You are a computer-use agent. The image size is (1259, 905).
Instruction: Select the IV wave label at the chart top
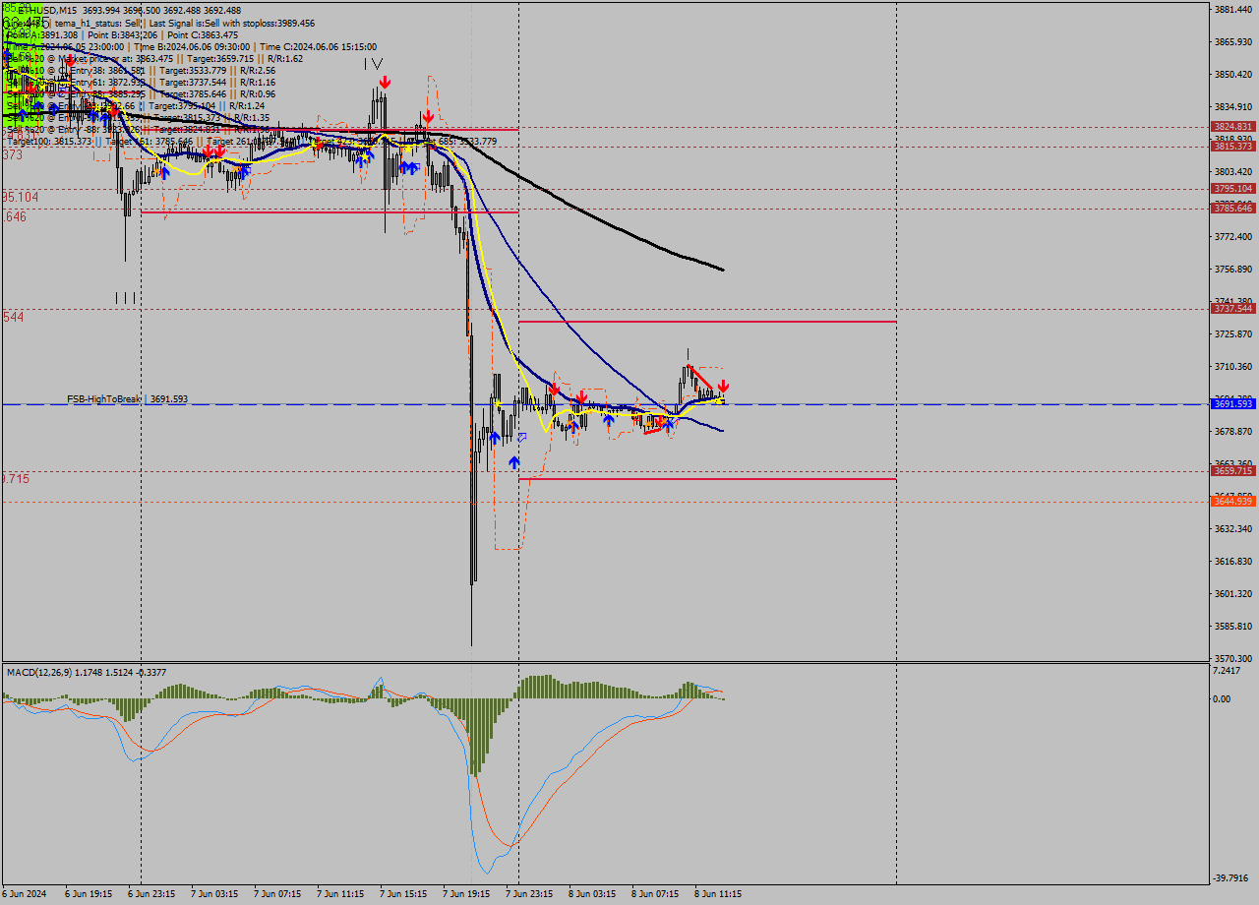click(373, 63)
